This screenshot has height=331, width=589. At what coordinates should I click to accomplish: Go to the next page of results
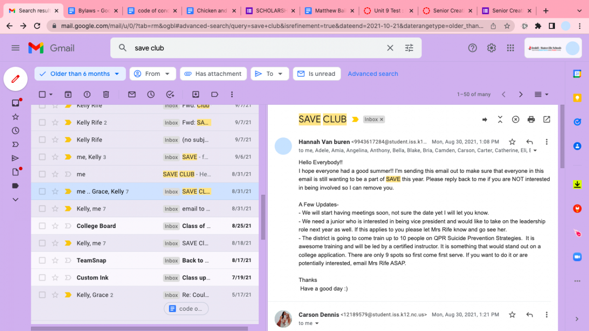coord(521,94)
